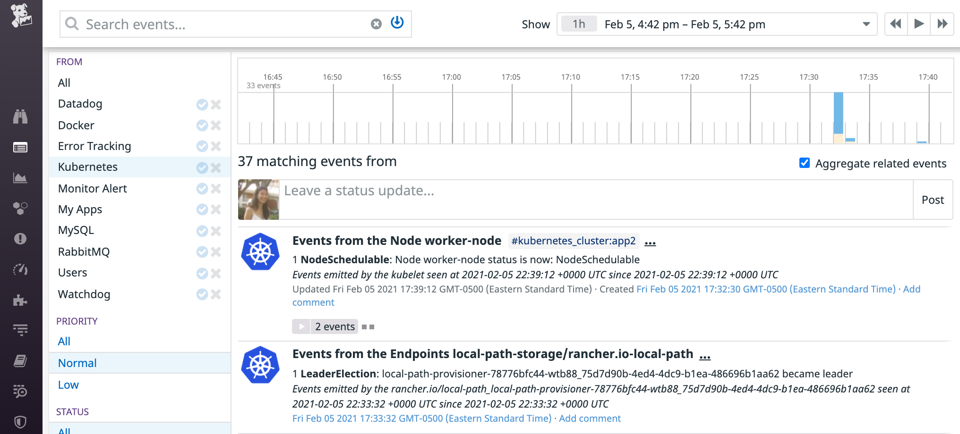Open the time range dropdown
The height and width of the screenshot is (434, 960).
click(x=867, y=24)
